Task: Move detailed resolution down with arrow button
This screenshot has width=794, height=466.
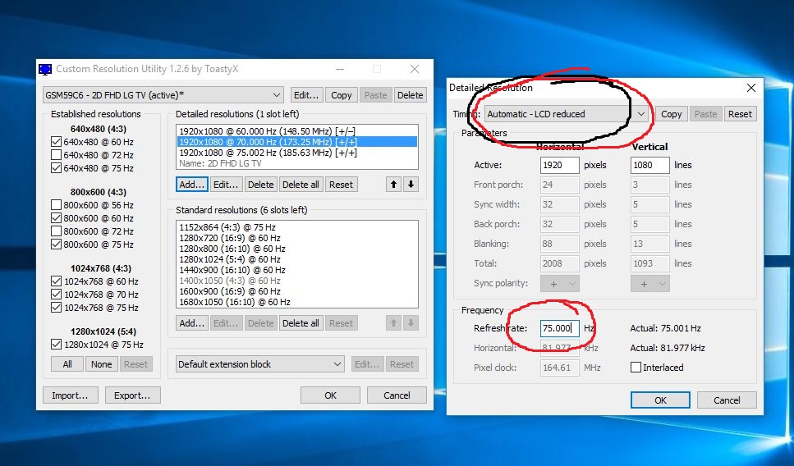Action: [x=411, y=185]
